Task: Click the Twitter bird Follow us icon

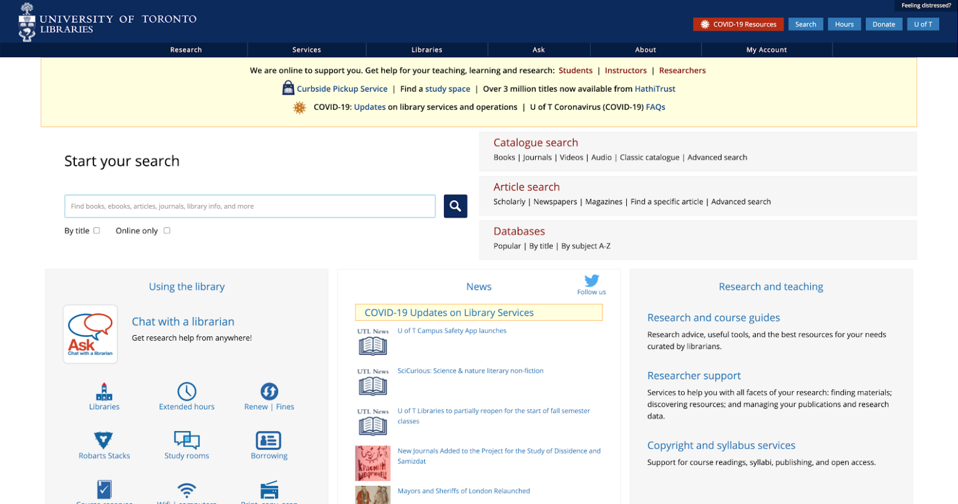Action: [591, 281]
